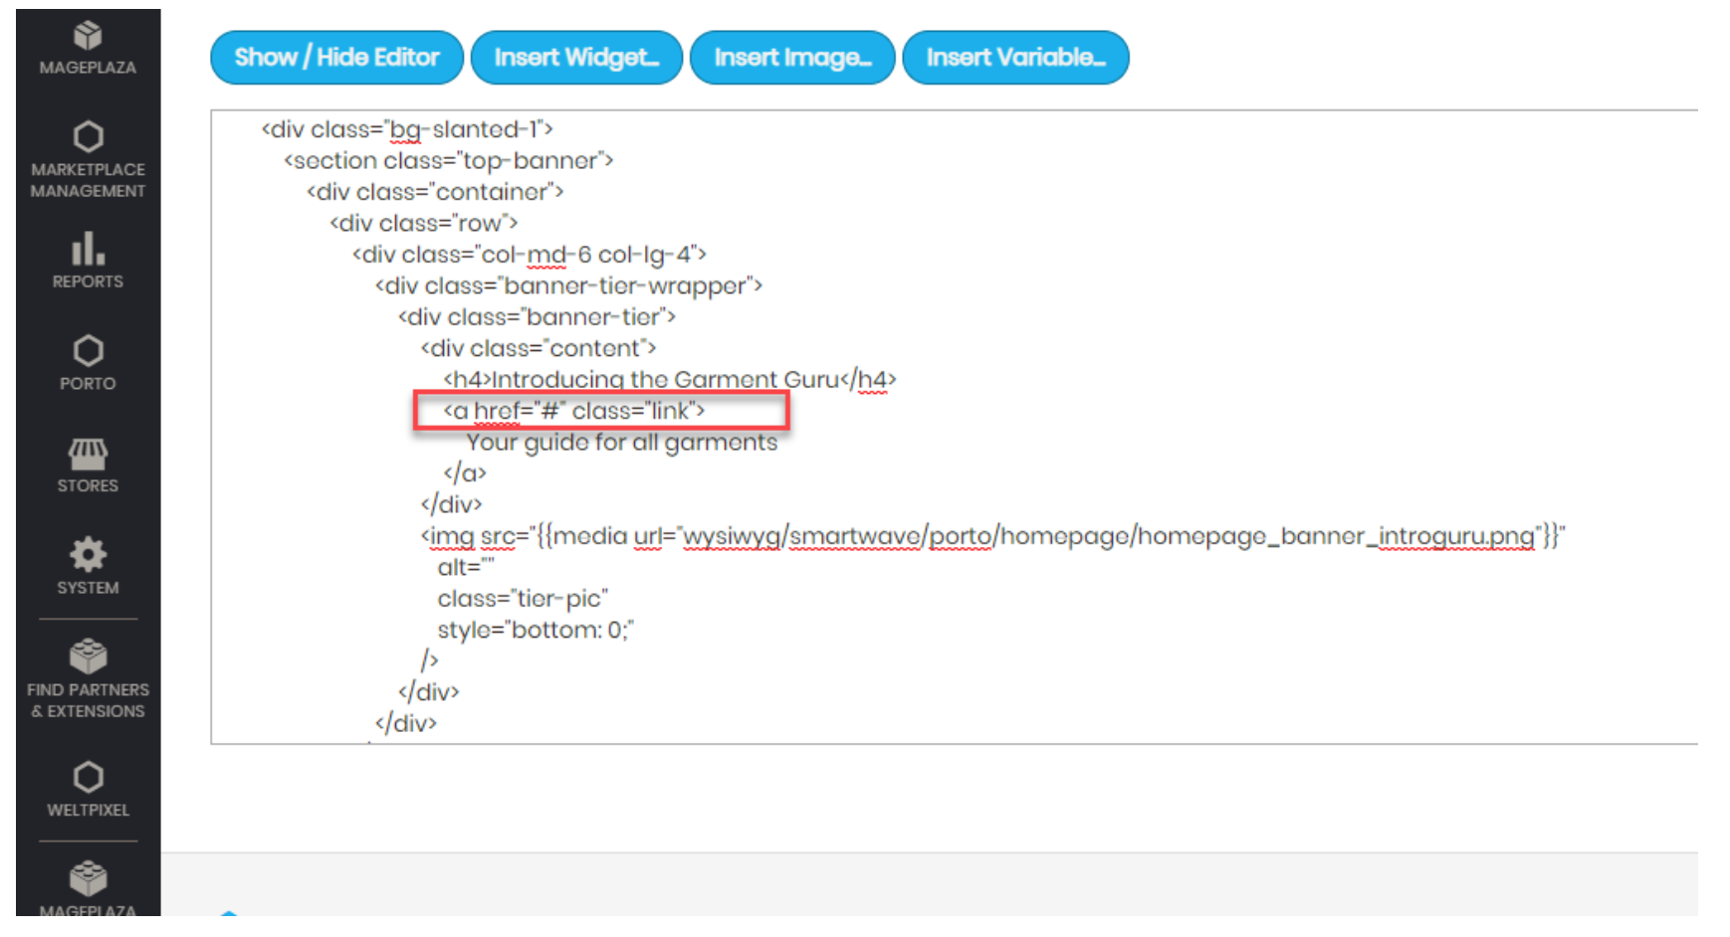
Task: Click the line div class="content"
Action: 539,348
